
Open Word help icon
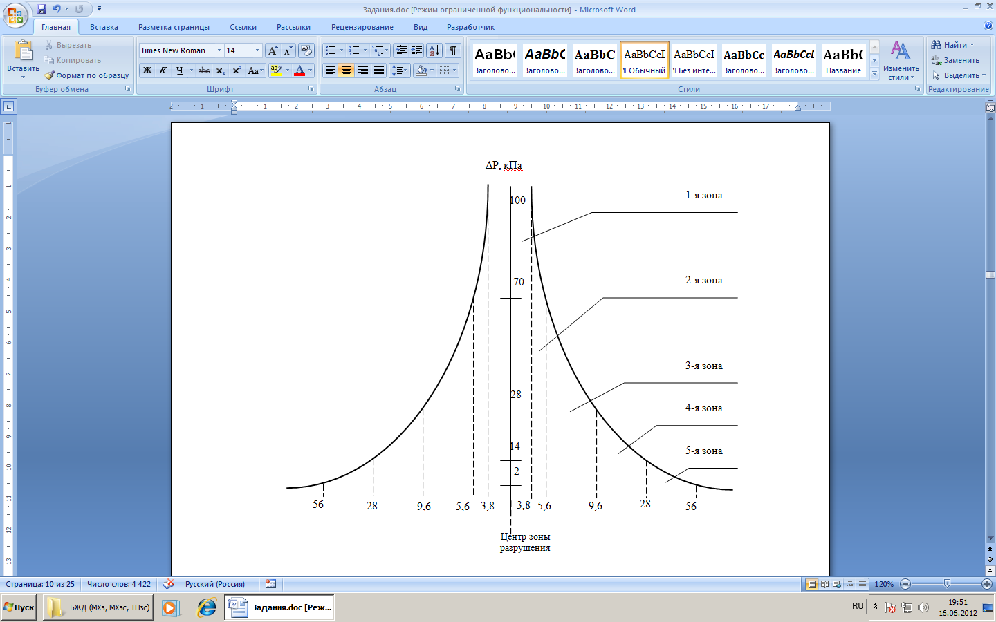(988, 26)
